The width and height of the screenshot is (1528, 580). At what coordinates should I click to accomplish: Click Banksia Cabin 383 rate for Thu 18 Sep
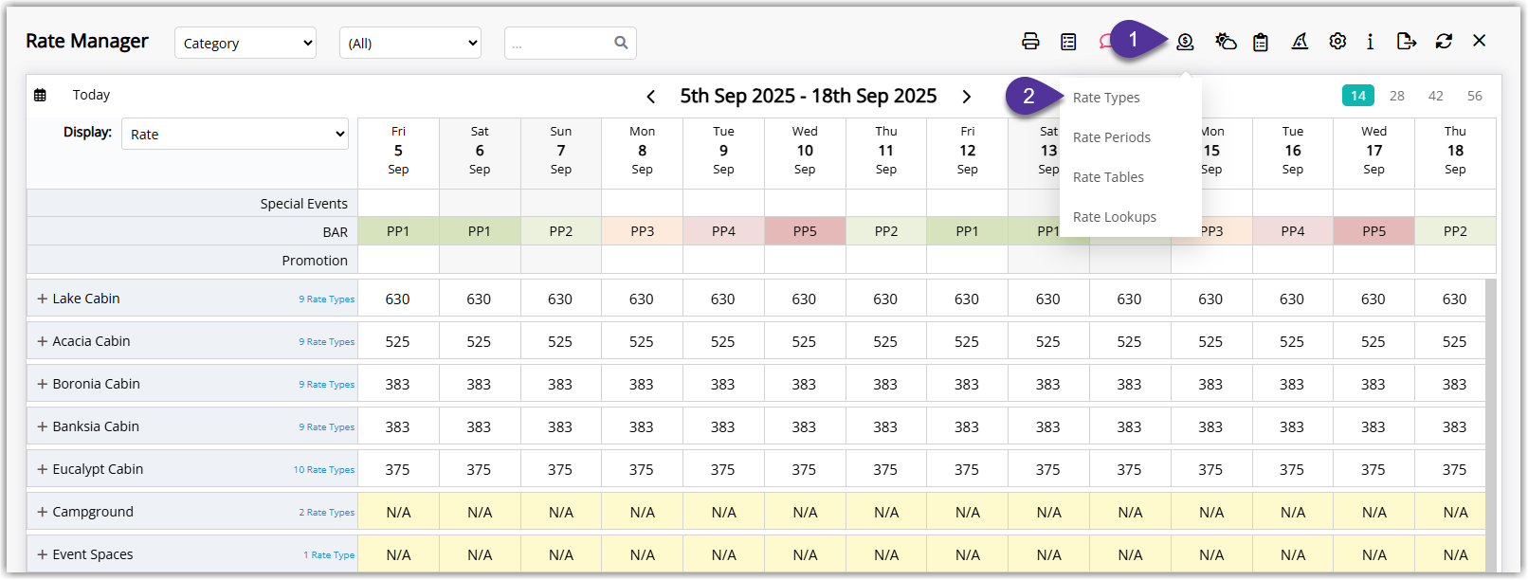pos(1455,426)
